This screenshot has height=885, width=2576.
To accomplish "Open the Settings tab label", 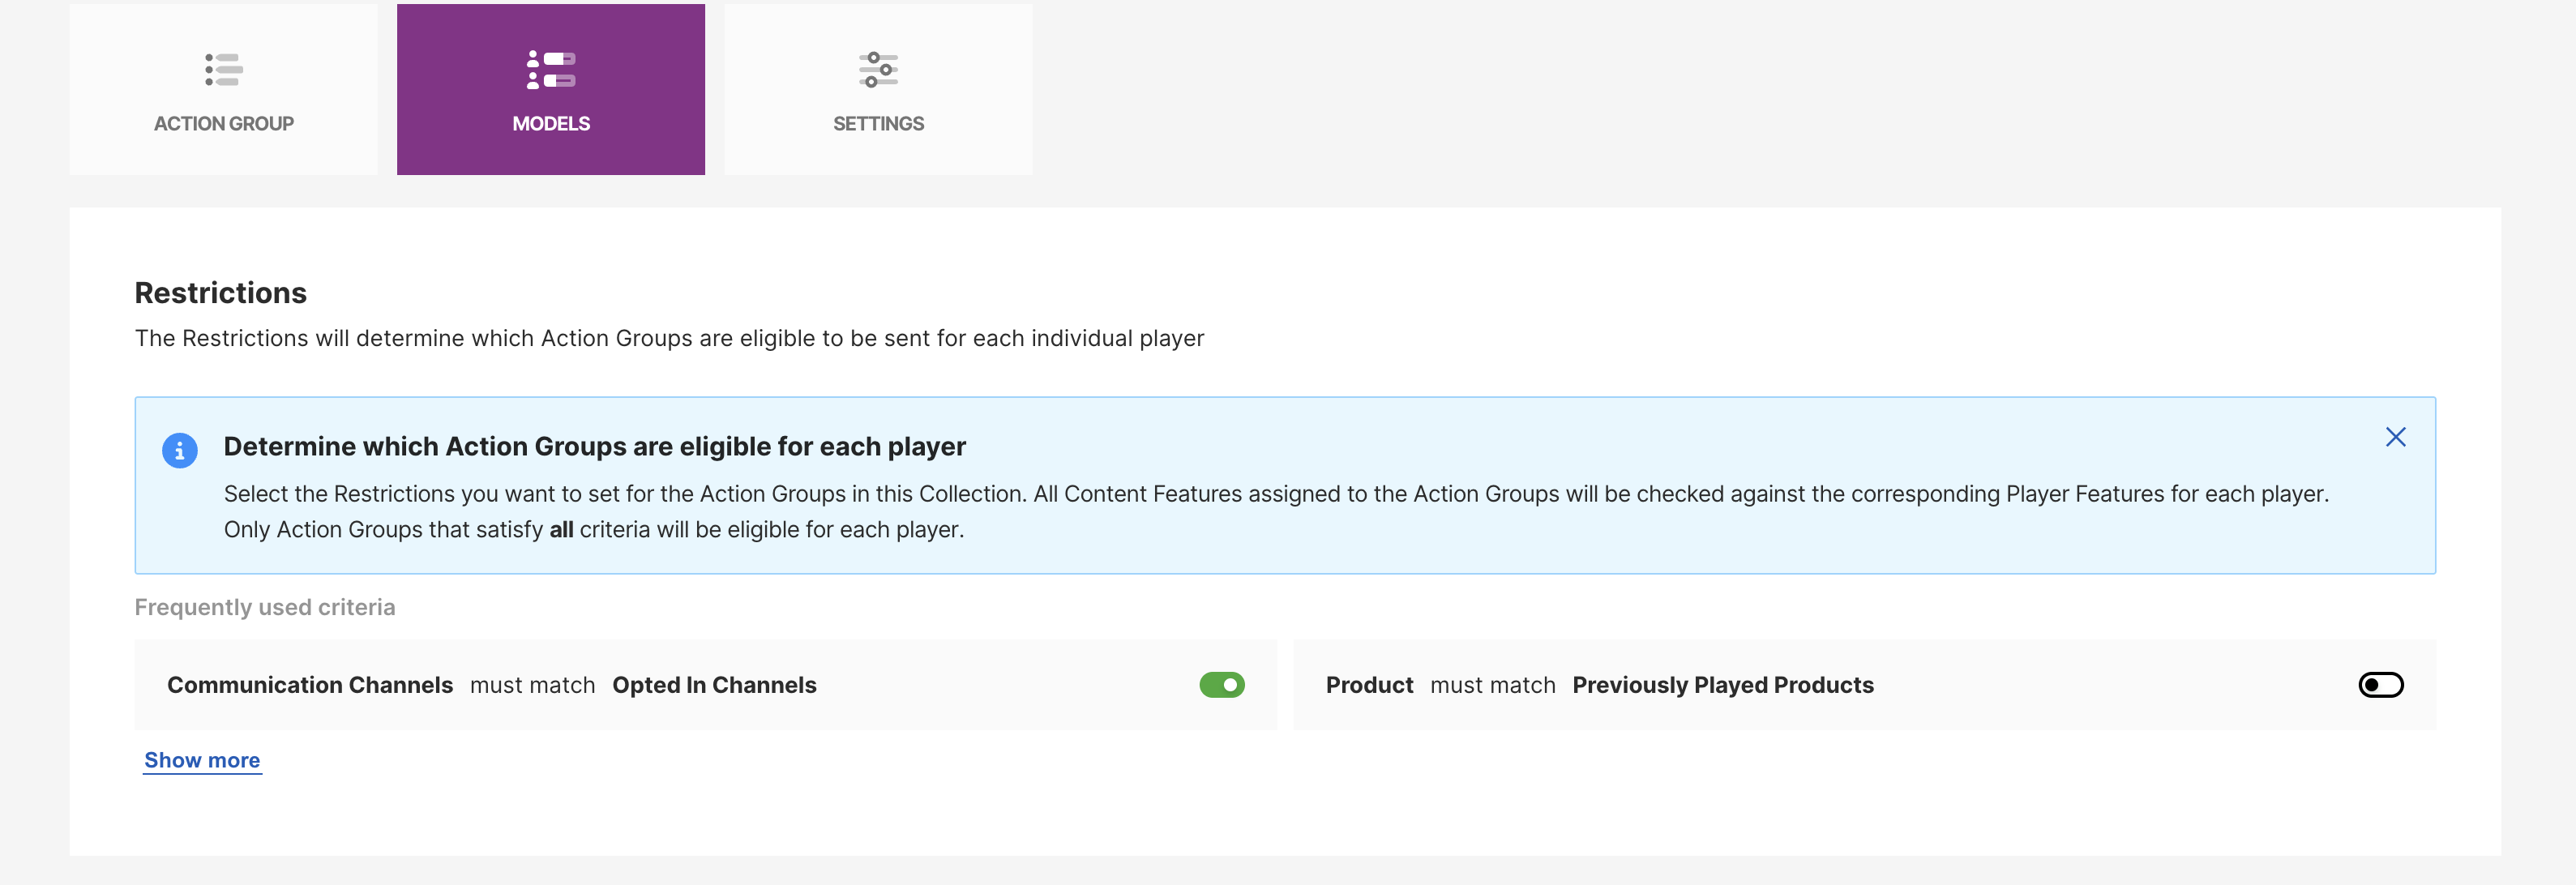I will [878, 124].
